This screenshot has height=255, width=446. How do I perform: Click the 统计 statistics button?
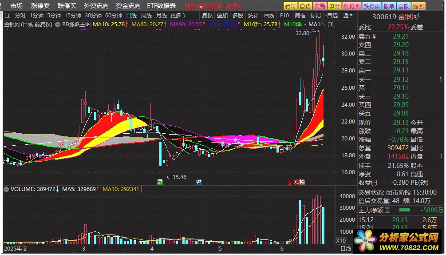pyautogui.click(x=253, y=16)
